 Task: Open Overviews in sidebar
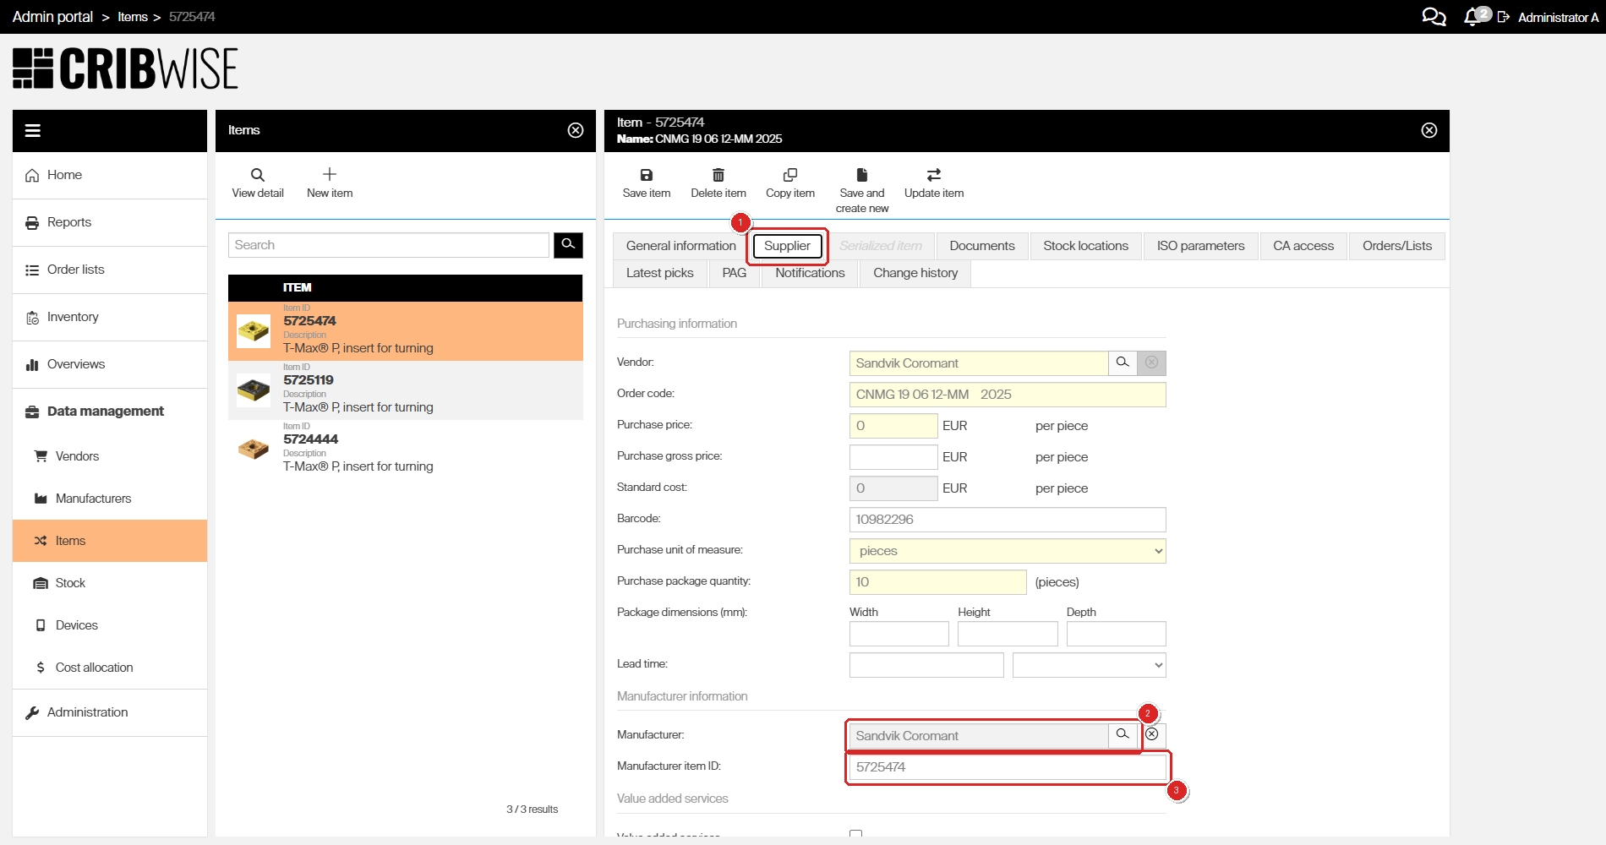coord(110,364)
